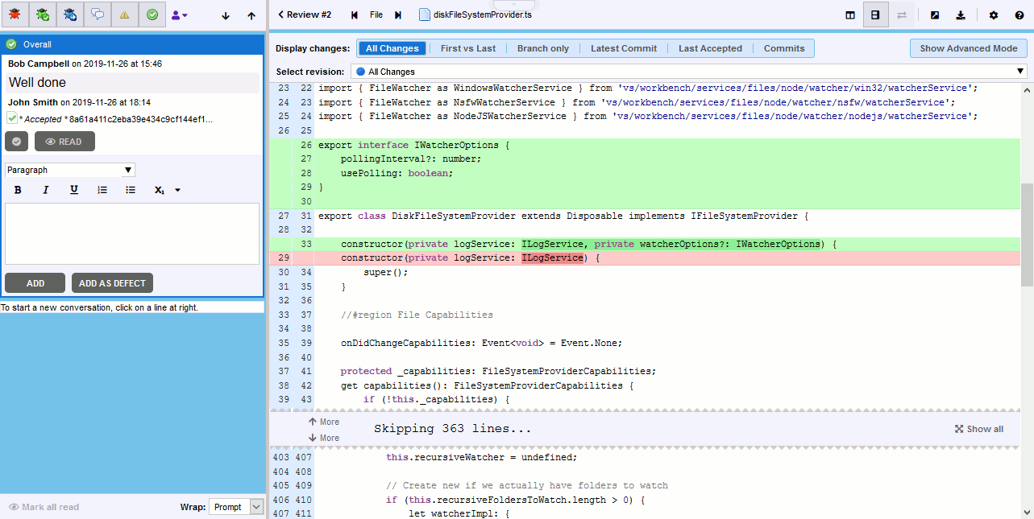The height and width of the screenshot is (519, 1034).
Task: Select the First vs Last tab
Action: point(468,48)
